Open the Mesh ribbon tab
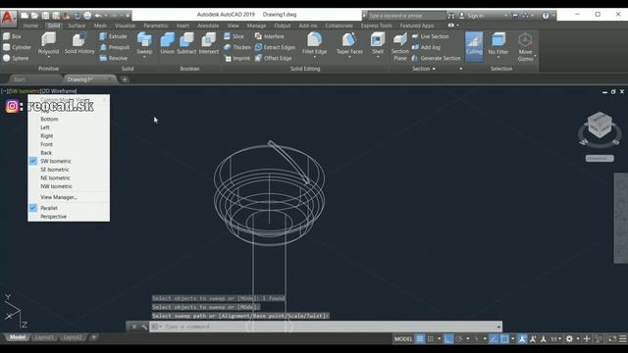This screenshot has height=353, width=628. coord(100,25)
